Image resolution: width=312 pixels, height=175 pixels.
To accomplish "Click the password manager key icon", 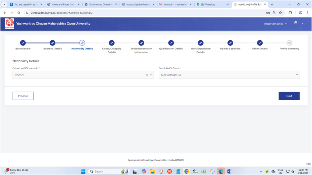I will click(268, 13).
